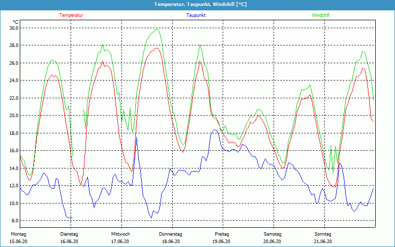Click the red Temperatur legend label
The width and height of the screenshot is (395, 247).
[71, 15]
